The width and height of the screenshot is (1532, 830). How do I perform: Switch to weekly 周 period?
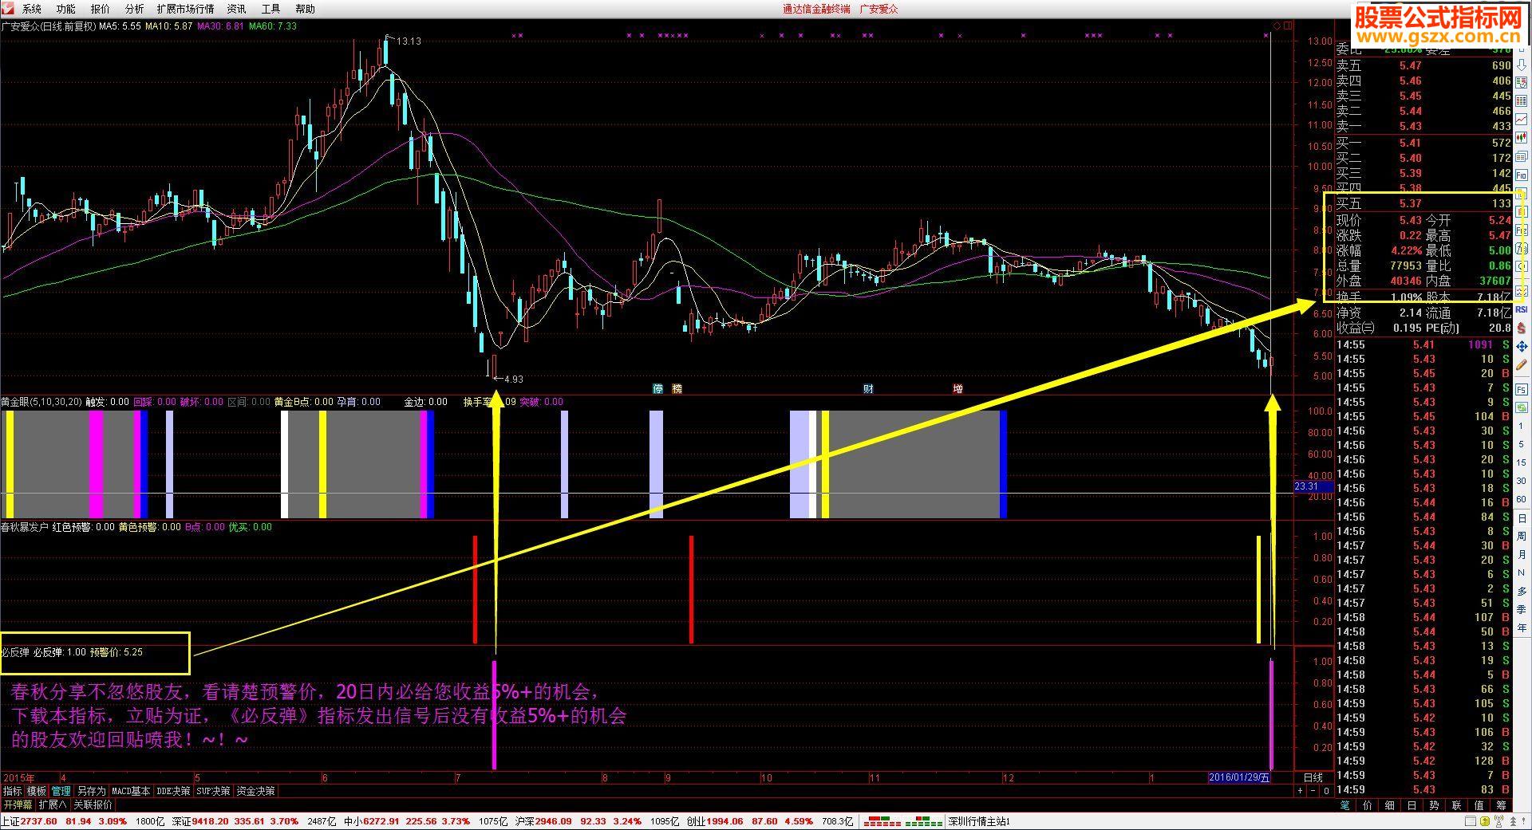point(1522,537)
